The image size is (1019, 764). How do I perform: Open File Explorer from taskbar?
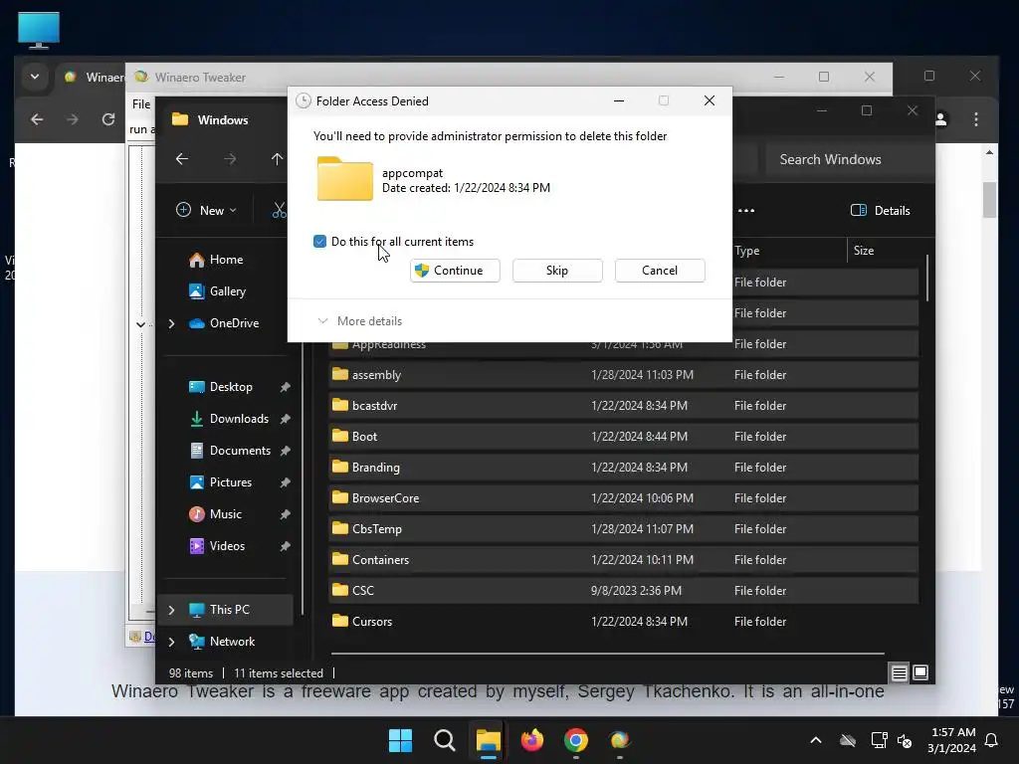(x=488, y=740)
